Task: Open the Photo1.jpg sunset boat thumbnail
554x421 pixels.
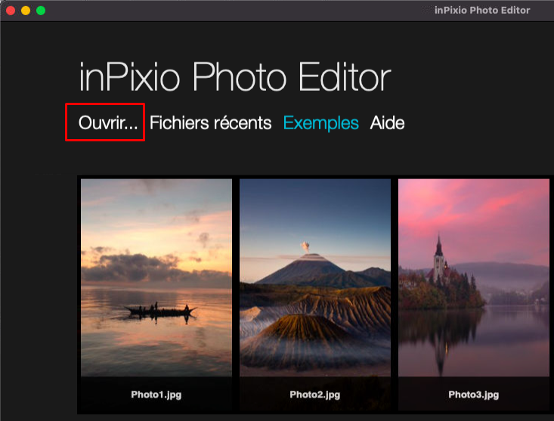Action: click(x=156, y=277)
